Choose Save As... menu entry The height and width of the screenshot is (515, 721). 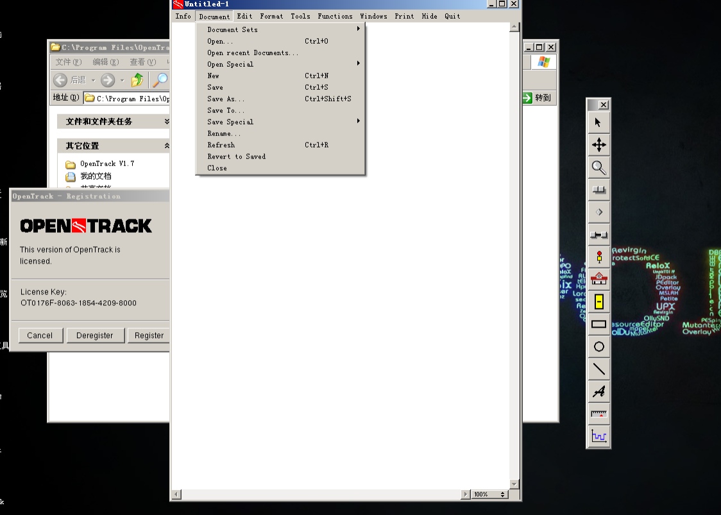click(280, 99)
